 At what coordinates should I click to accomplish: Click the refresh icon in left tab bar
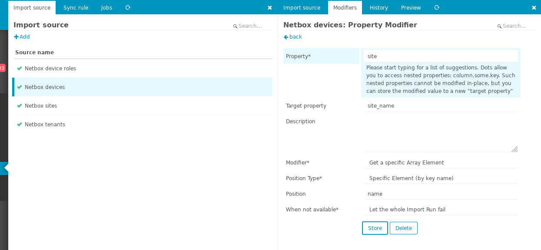[128, 8]
